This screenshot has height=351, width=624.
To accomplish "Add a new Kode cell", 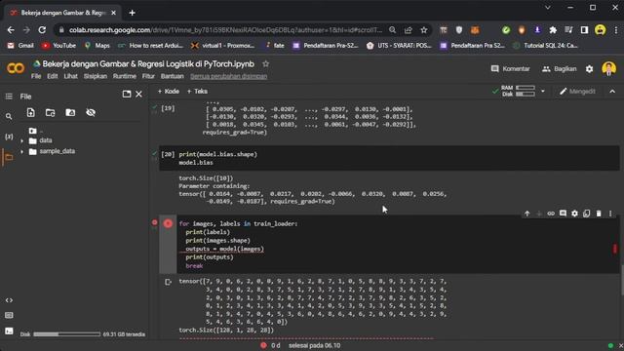I will tap(169, 91).
